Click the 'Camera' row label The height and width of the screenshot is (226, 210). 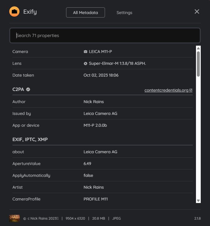click(20, 52)
